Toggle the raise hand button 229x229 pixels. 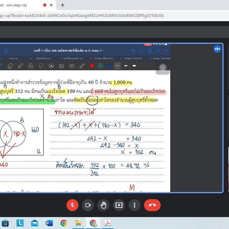(x=103, y=205)
